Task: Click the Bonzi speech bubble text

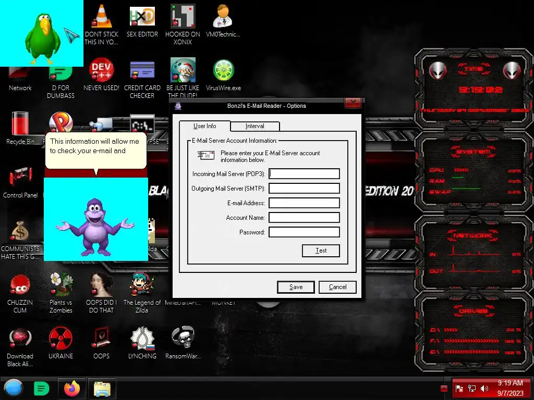Action: pyautogui.click(x=94, y=146)
